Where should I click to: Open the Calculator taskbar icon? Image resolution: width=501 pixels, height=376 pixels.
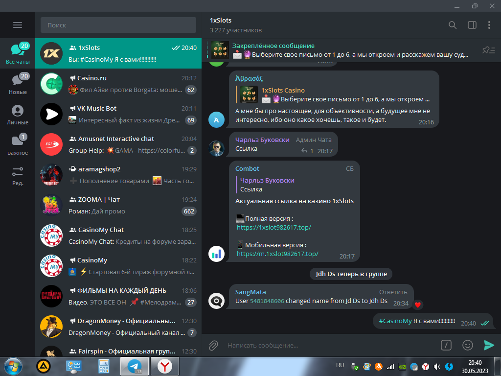104,366
